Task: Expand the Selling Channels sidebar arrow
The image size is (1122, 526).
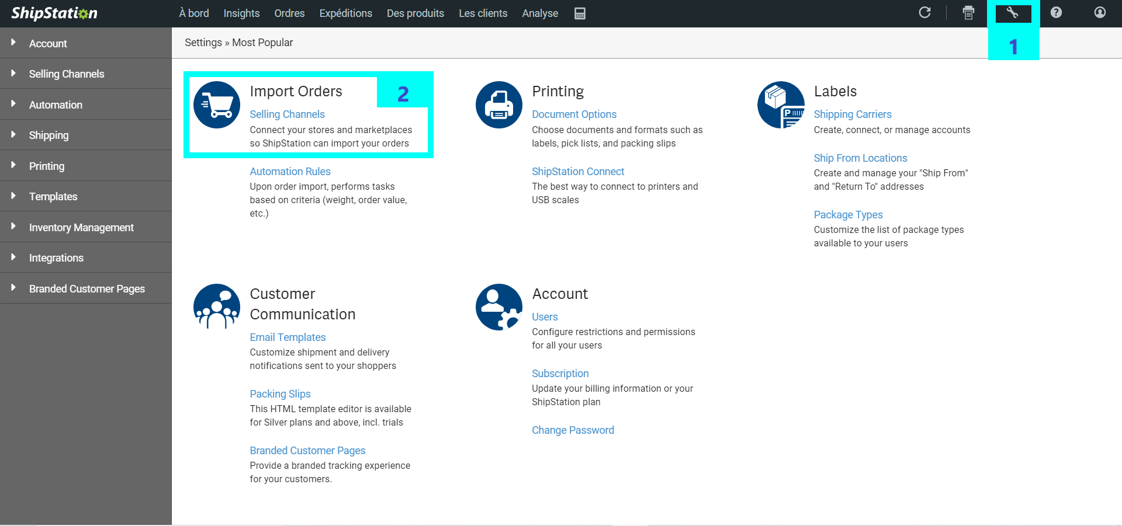Action: 13,73
